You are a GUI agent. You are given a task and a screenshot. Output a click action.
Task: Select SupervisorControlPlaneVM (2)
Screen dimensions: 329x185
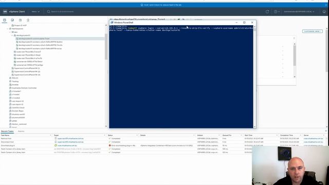click(27, 71)
